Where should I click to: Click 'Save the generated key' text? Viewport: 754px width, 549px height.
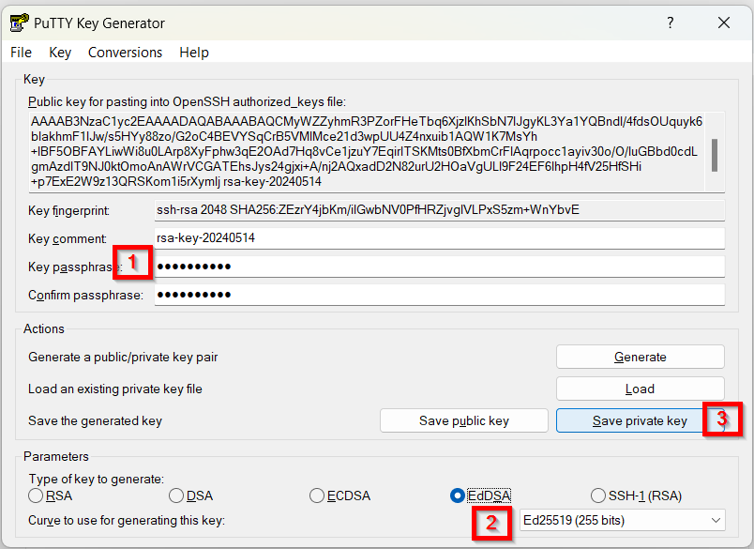click(x=96, y=421)
